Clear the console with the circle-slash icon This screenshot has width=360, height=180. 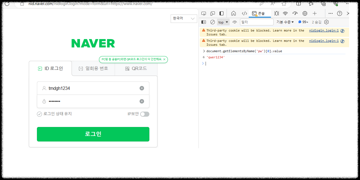[213, 22]
